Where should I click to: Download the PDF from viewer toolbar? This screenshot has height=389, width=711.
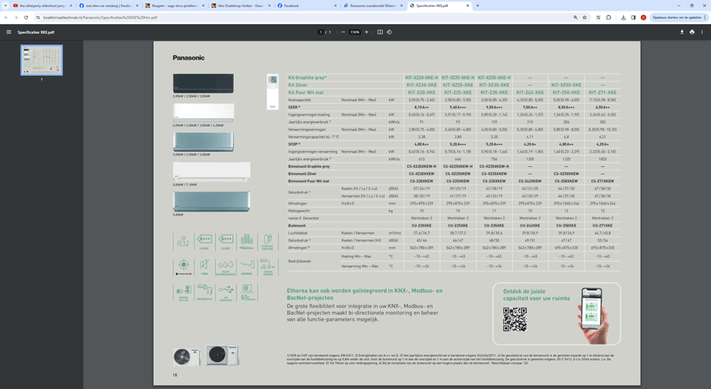click(x=682, y=32)
